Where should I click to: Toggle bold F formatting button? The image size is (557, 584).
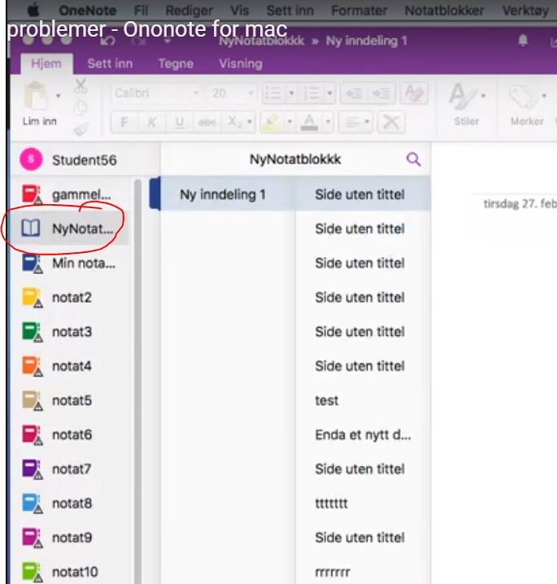[124, 122]
